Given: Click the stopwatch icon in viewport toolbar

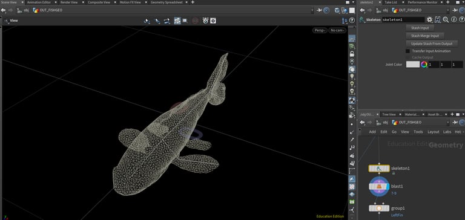Looking at the screenshot, I should [205, 21].
